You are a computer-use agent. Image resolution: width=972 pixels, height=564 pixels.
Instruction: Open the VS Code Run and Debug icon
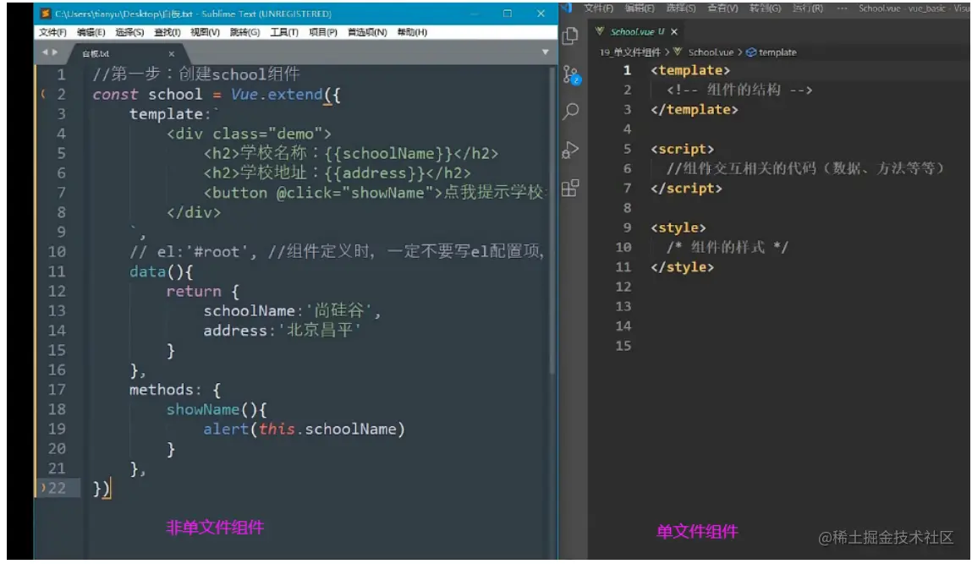(570, 150)
